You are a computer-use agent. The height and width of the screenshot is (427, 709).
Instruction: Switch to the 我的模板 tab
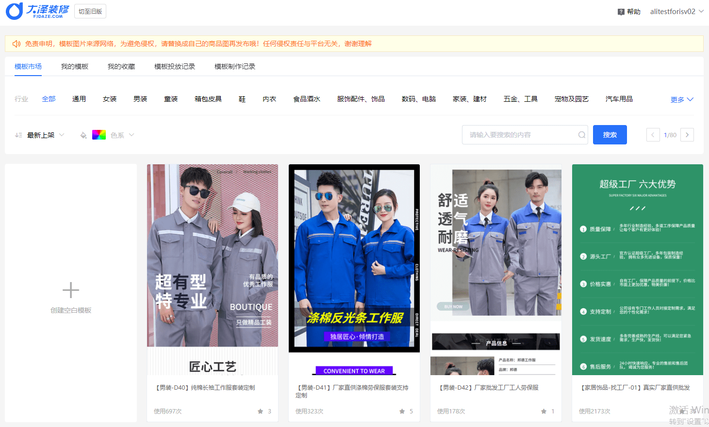click(x=75, y=66)
